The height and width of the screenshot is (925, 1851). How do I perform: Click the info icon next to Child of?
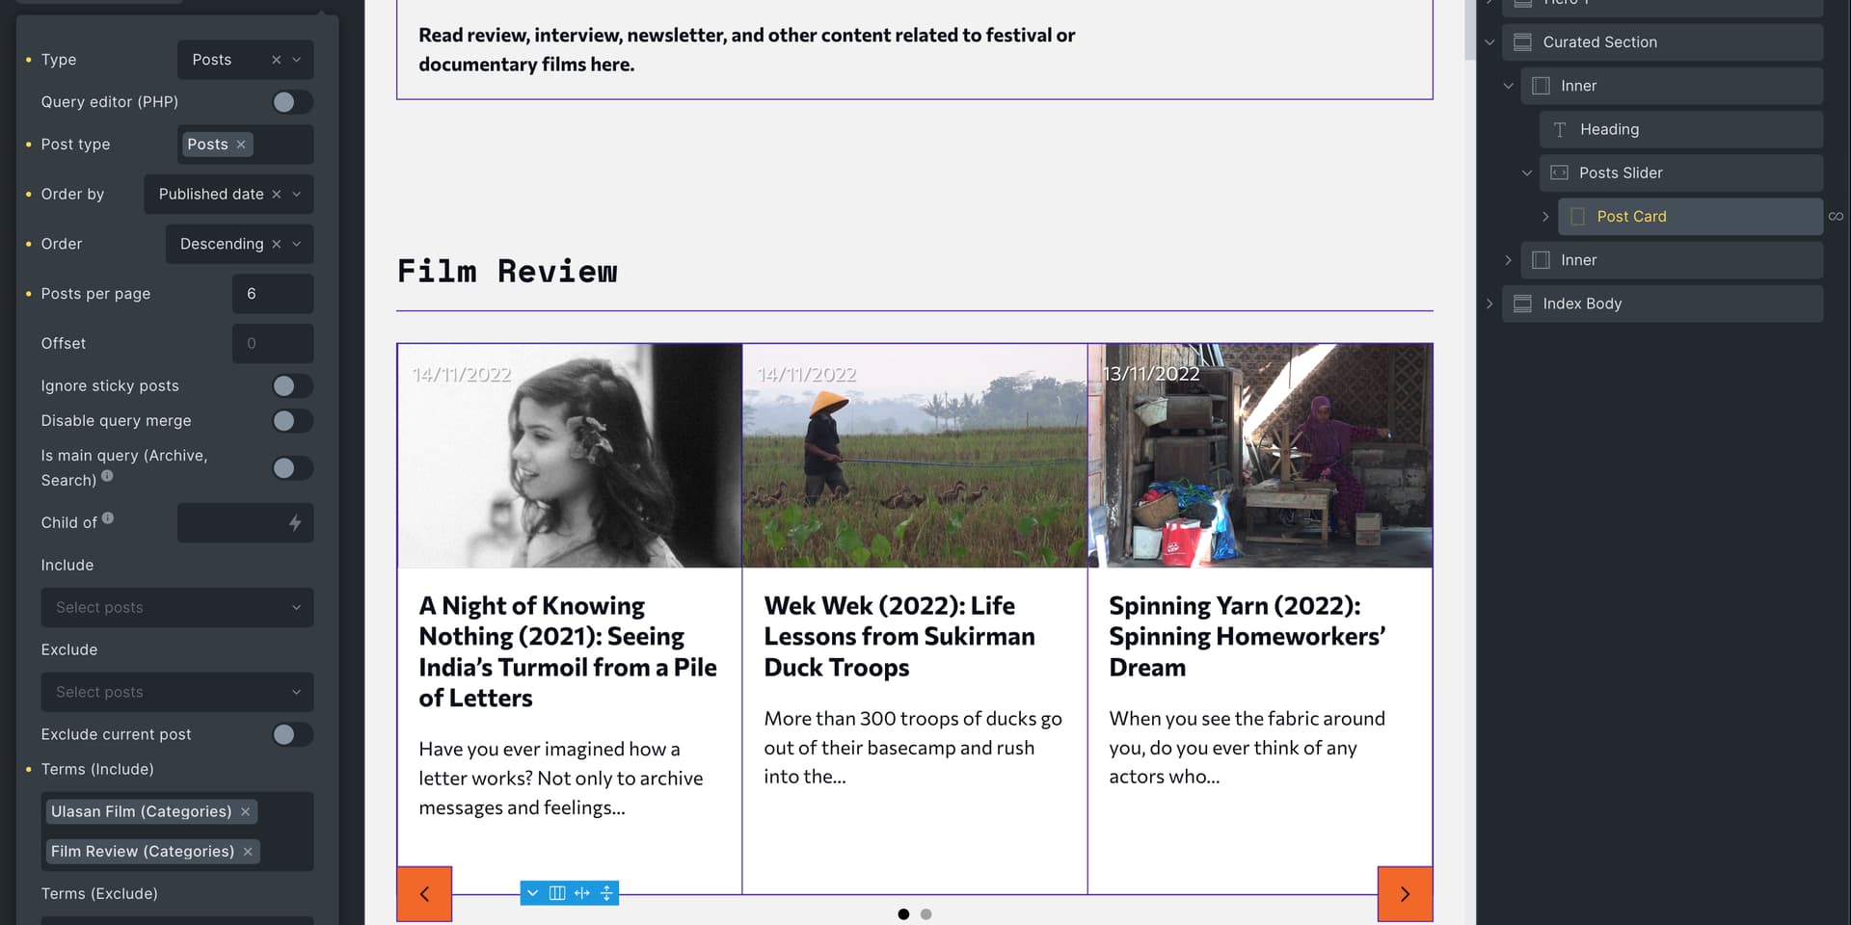click(108, 517)
